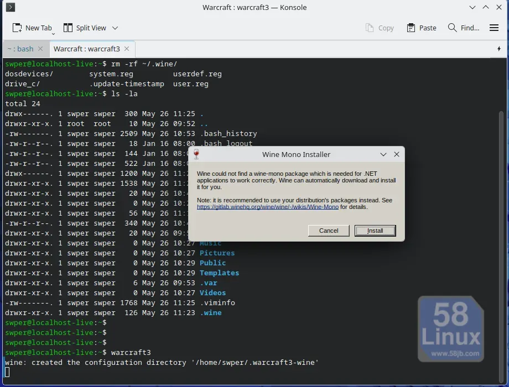Click the 'warcraft3' command text
The height and width of the screenshot is (387, 509).
[131, 353]
